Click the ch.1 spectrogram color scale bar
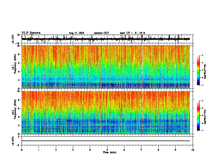The height and width of the screenshot is (168, 217). (198, 70)
